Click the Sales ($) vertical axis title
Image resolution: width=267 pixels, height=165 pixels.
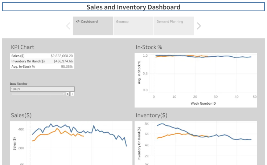(14, 144)
